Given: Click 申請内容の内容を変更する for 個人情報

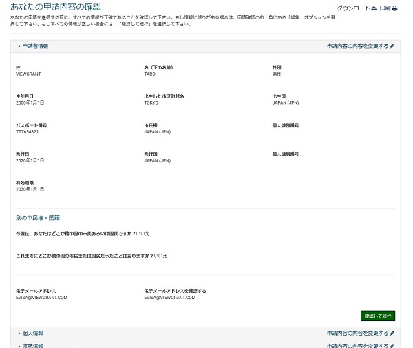Looking at the screenshot, I should point(357,333).
